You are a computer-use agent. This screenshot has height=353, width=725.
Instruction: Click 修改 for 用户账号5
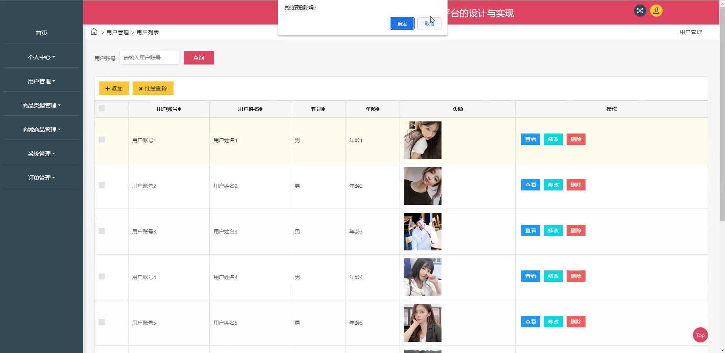pos(553,322)
